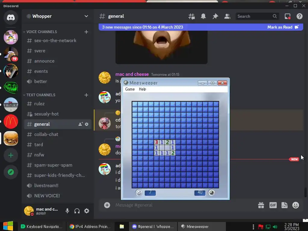308x231 pixels.
Task: Join the NEW VOICE! voice channel
Action: point(57,196)
